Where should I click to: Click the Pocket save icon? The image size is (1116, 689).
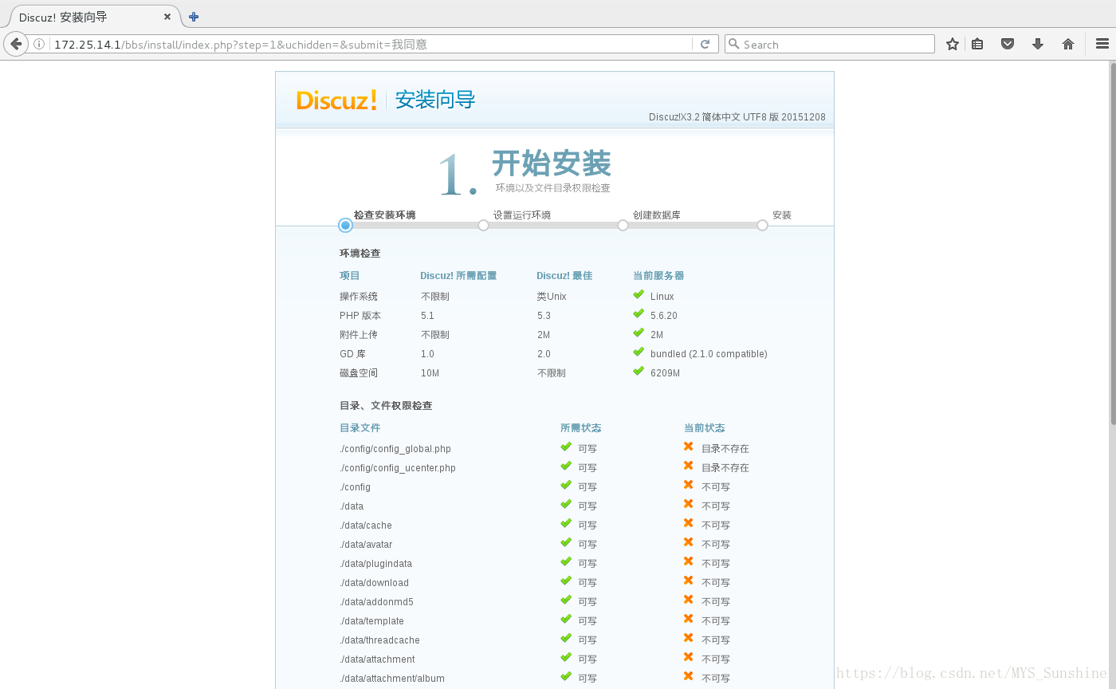[x=1008, y=45]
